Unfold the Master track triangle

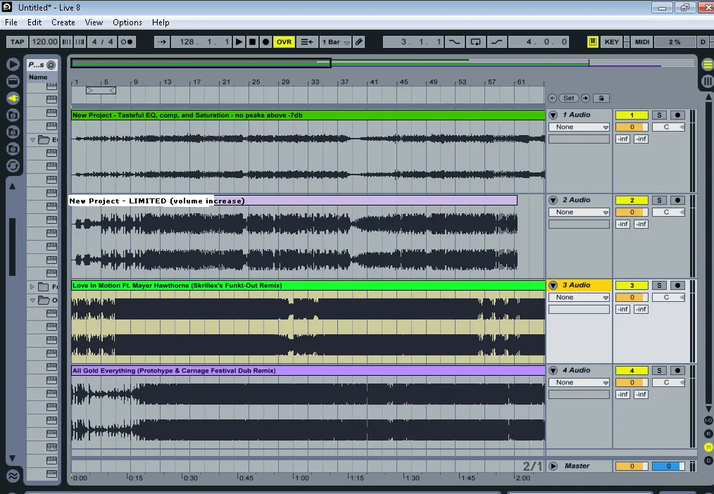[553, 466]
